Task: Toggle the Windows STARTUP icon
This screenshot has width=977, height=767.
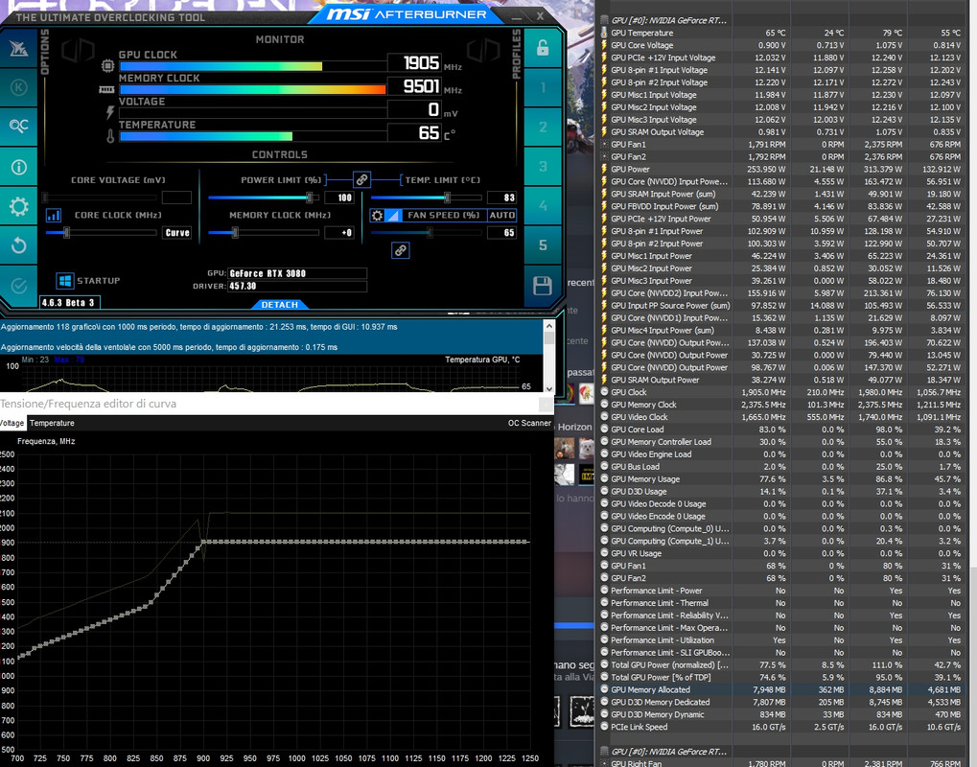Action: [65, 281]
